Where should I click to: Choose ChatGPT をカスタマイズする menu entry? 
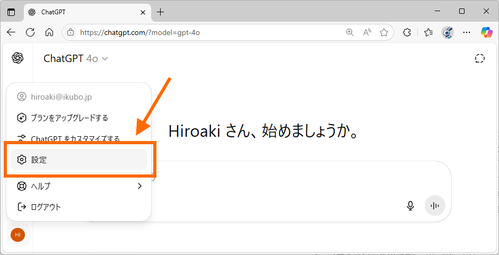coord(78,139)
